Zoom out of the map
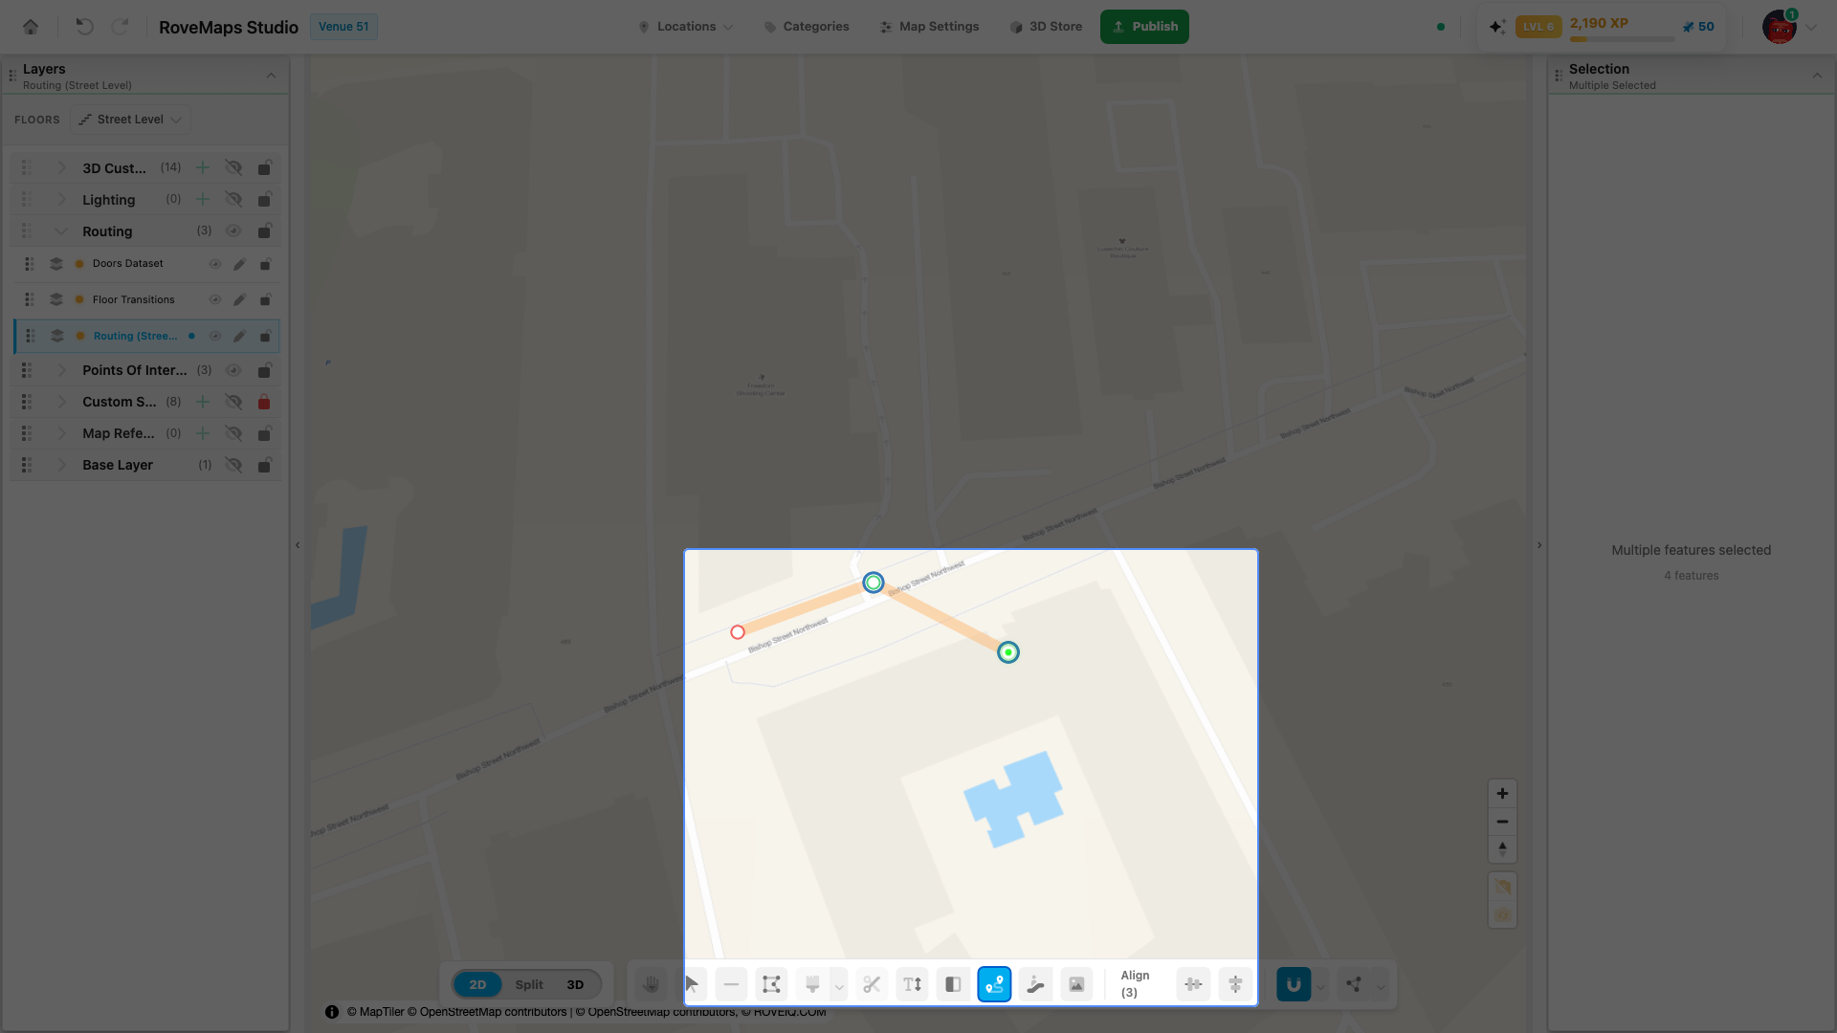Image resolution: width=1837 pixels, height=1033 pixels. click(1502, 822)
